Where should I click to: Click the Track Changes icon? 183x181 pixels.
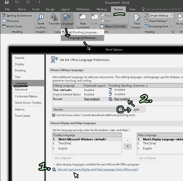click(137, 17)
